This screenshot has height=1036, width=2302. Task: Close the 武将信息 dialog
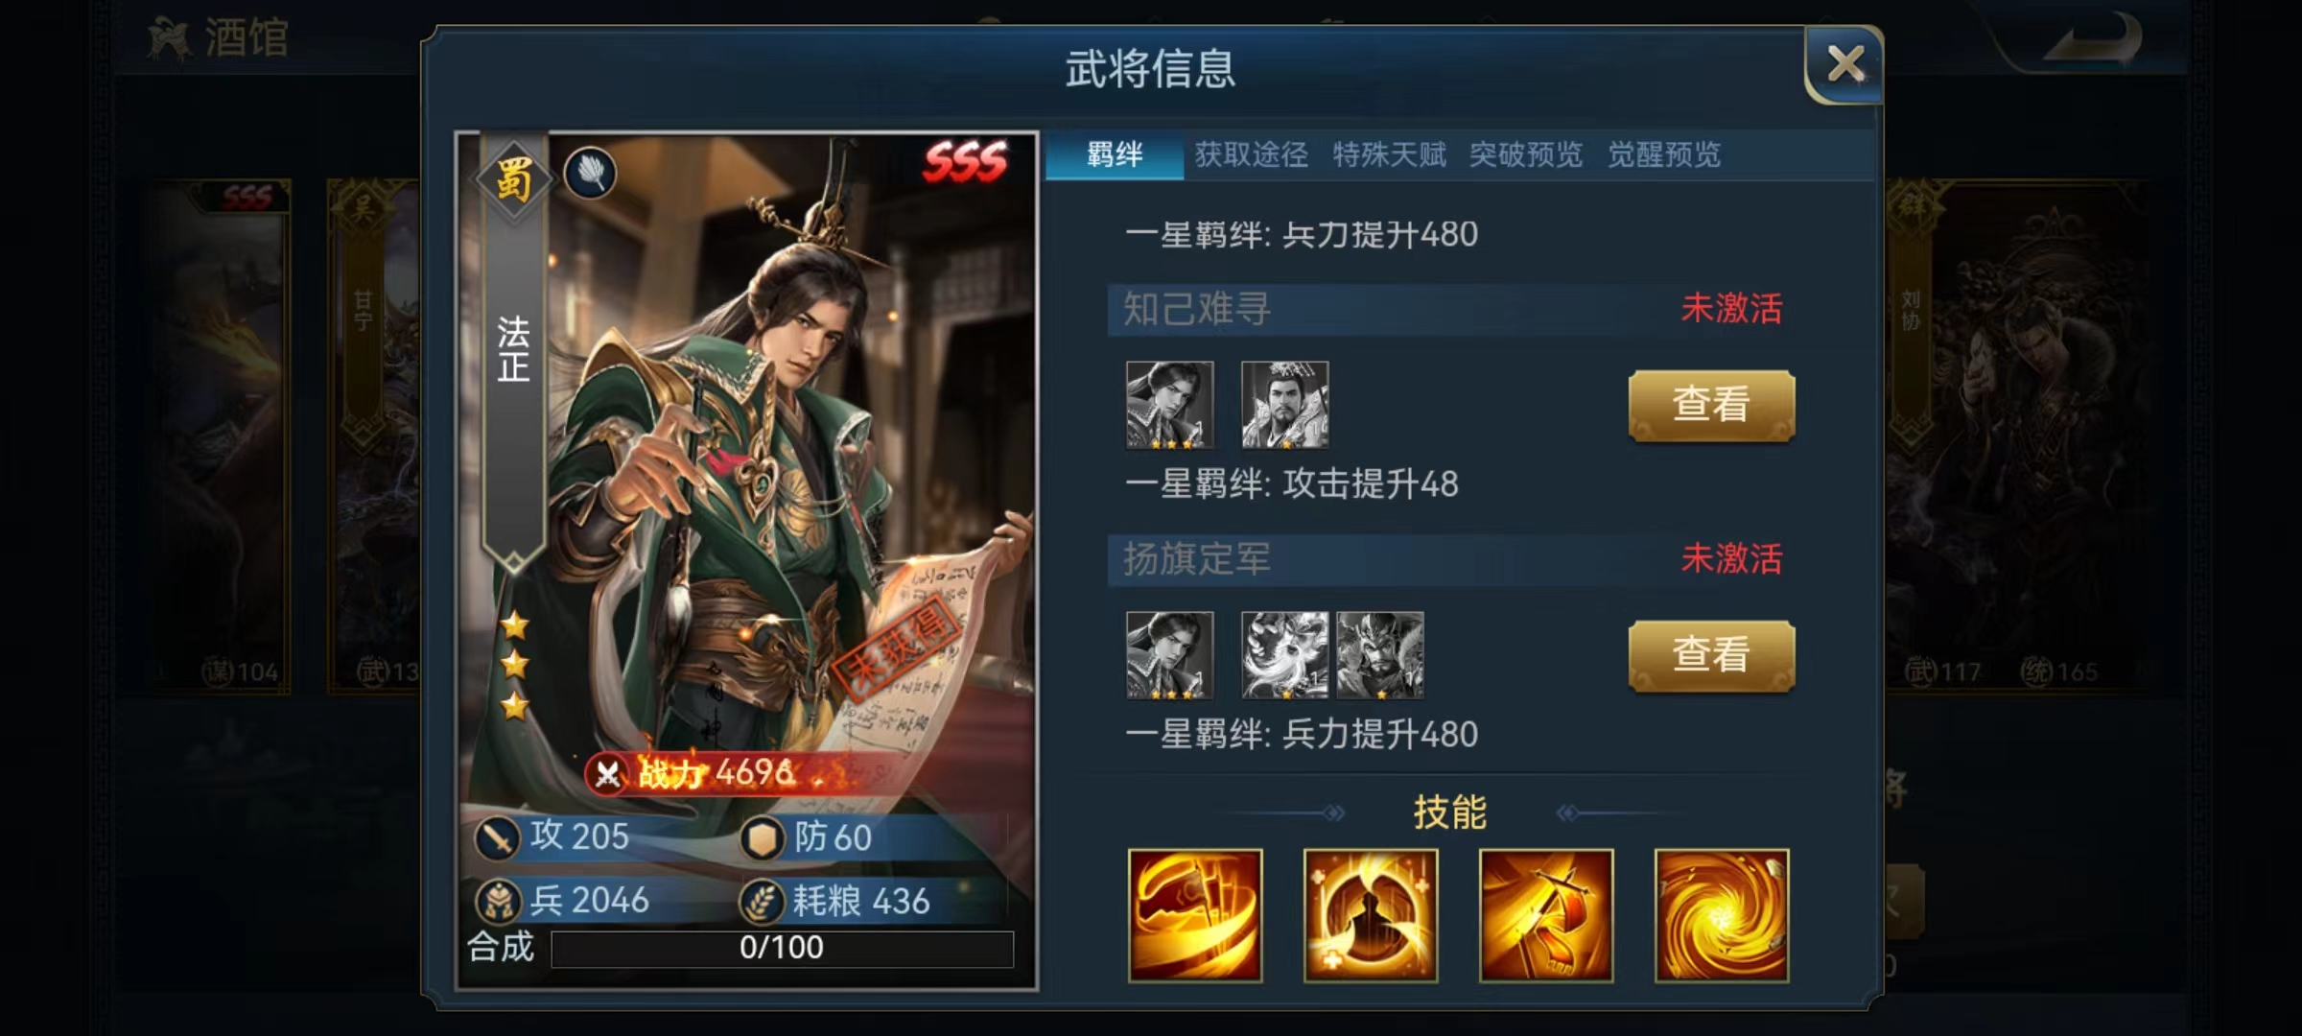click(1844, 64)
